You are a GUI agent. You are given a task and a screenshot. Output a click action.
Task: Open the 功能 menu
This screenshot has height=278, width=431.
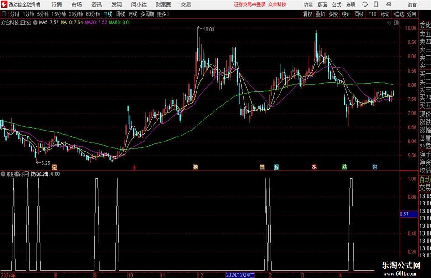tap(308, 5)
